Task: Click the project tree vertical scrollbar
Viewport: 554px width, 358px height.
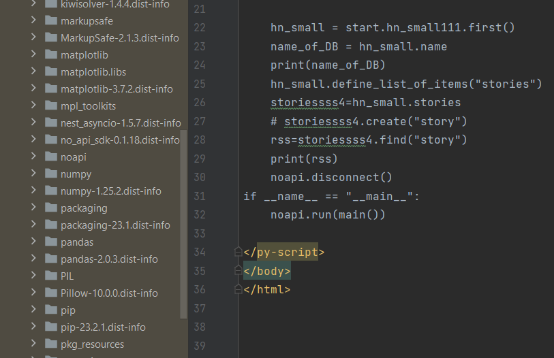Action: click(x=183, y=225)
